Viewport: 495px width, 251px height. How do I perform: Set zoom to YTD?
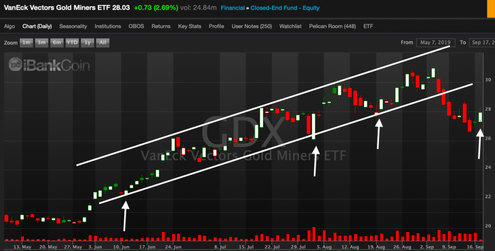point(72,43)
